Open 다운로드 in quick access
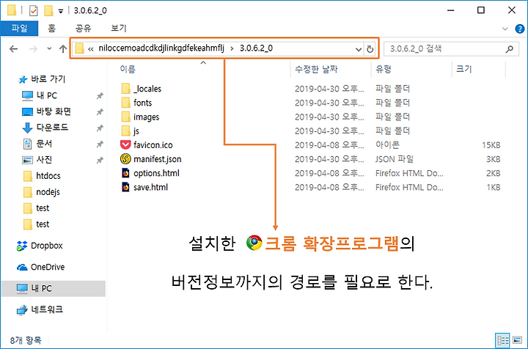The width and height of the screenshot is (528, 349). [x=45, y=128]
